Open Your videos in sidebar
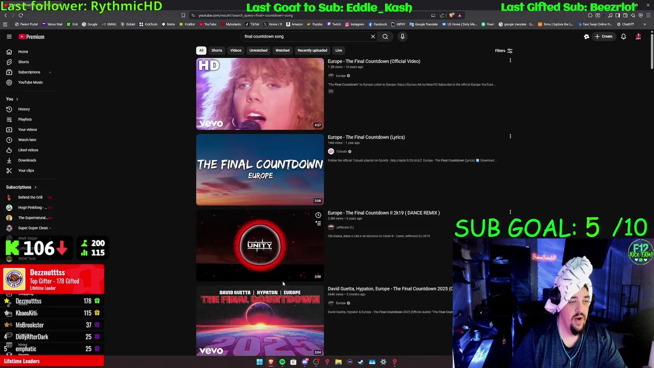 pos(28,129)
